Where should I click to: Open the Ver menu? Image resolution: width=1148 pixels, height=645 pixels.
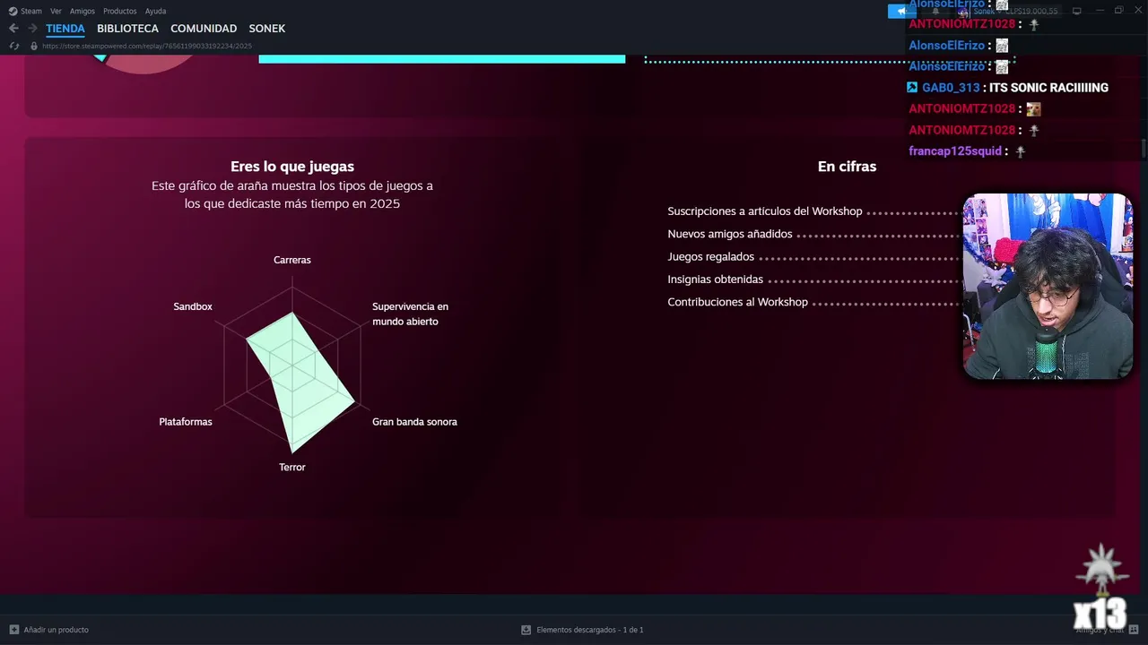[56, 11]
